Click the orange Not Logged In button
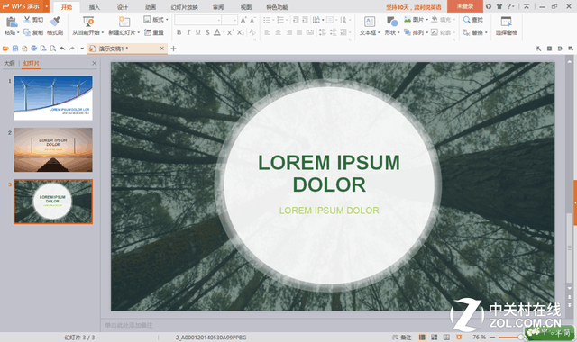This screenshot has width=577, height=342. point(465,6)
